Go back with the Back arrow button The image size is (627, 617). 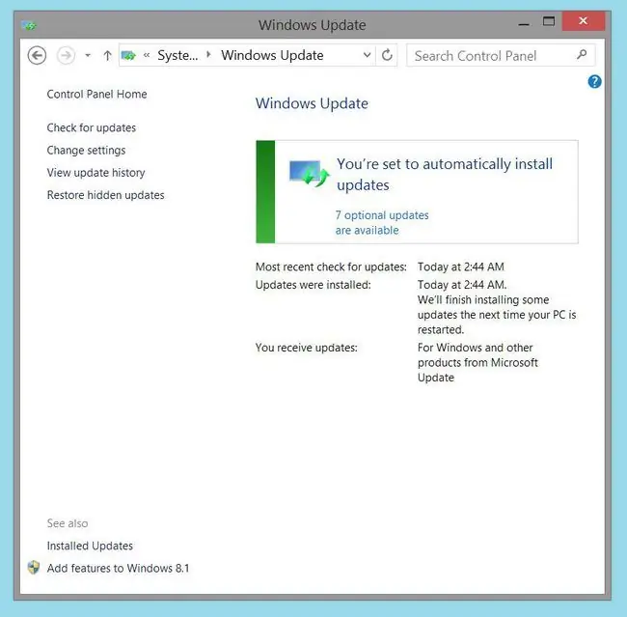point(37,55)
